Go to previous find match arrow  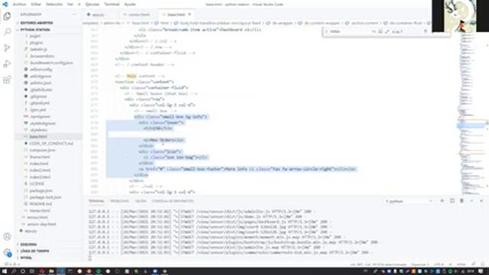pyautogui.click(x=425, y=31)
